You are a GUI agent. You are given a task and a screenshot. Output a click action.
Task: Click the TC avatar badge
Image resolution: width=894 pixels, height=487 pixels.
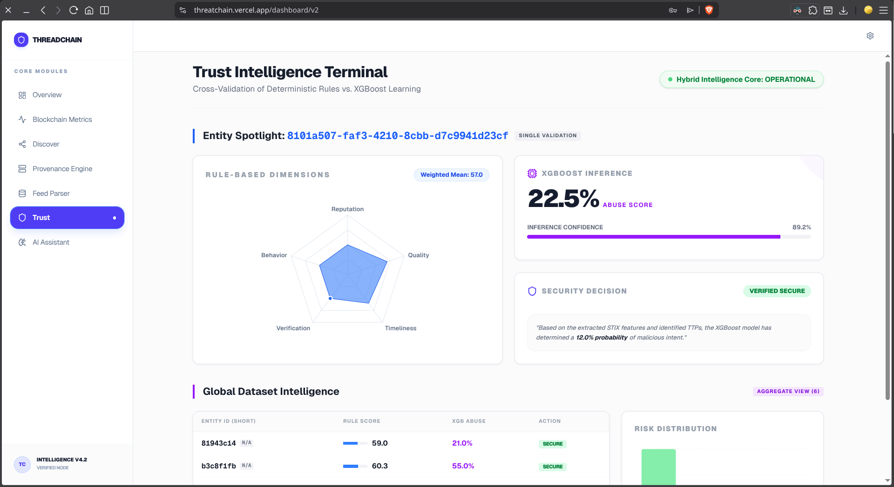tap(22, 464)
